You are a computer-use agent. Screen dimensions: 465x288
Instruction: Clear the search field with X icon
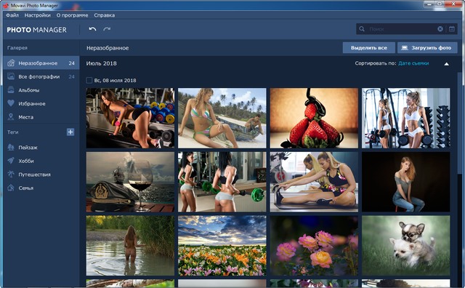(x=440, y=29)
